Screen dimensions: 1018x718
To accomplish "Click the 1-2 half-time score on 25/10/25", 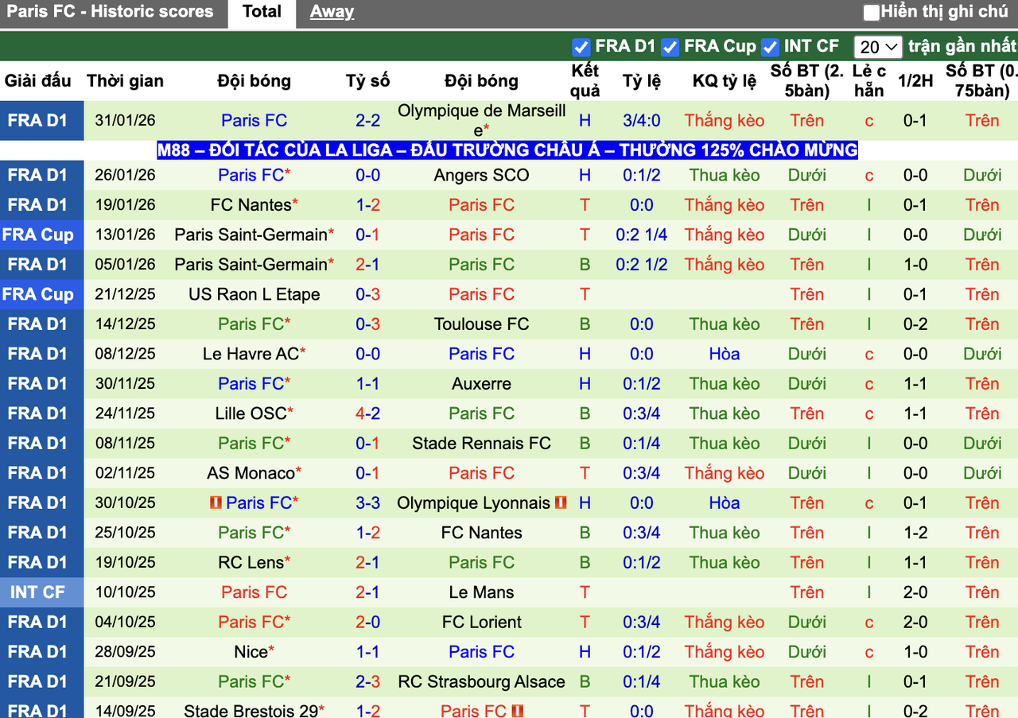I will (x=915, y=533).
